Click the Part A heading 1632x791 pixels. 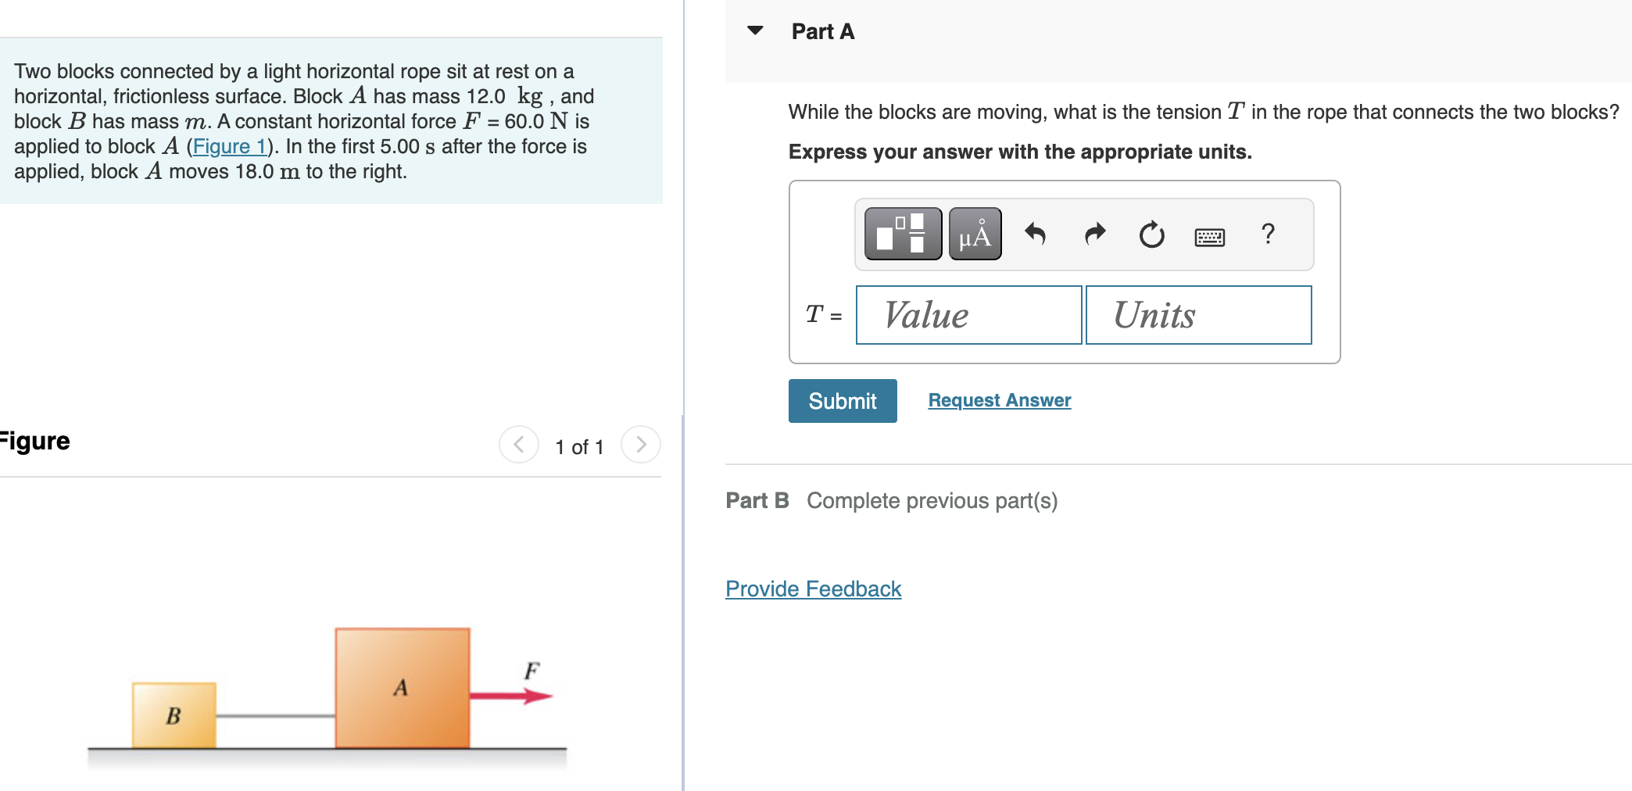click(823, 31)
